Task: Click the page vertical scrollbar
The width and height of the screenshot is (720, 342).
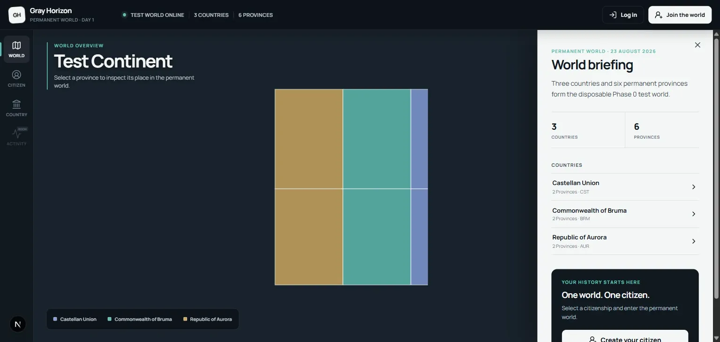Action: [x=716, y=169]
